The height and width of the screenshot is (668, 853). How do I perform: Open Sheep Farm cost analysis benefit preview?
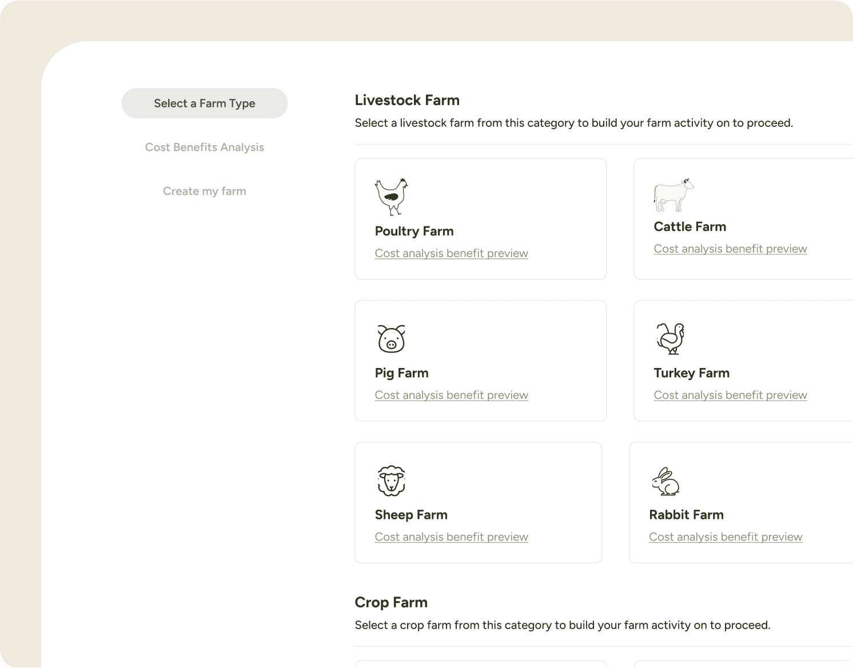(x=452, y=537)
